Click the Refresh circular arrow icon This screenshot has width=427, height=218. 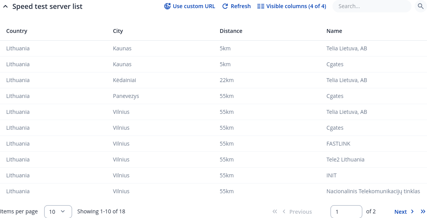tap(225, 6)
